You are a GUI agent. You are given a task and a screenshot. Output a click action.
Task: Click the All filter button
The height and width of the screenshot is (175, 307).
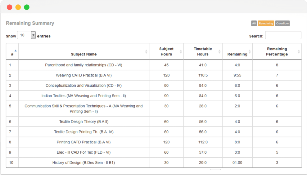pyautogui.click(x=254, y=24)
